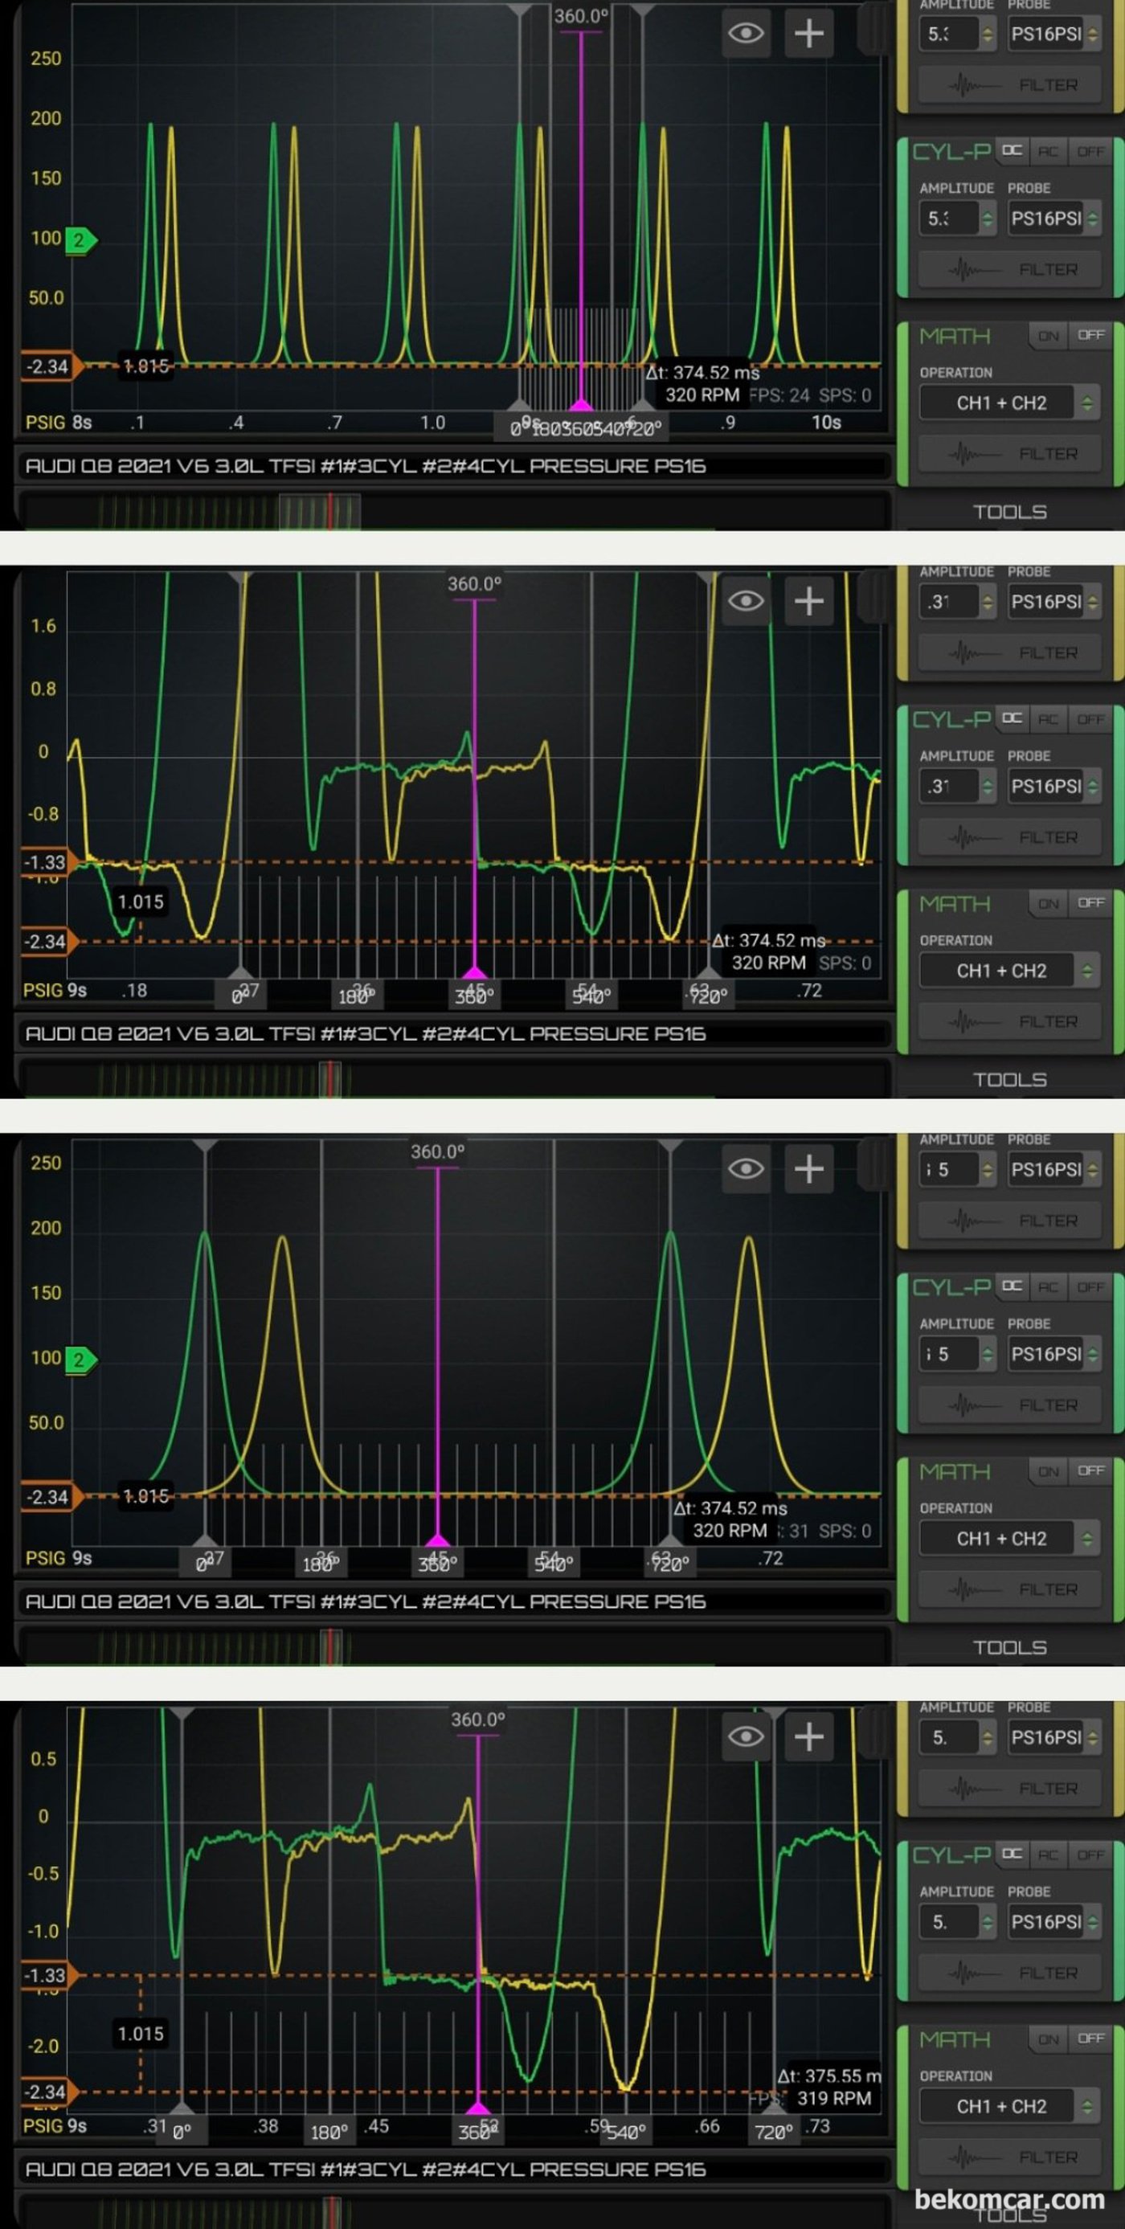
Task: Open CYL-P PS16PSI probe dropdown in second panel
Action: coord(1054,787)
